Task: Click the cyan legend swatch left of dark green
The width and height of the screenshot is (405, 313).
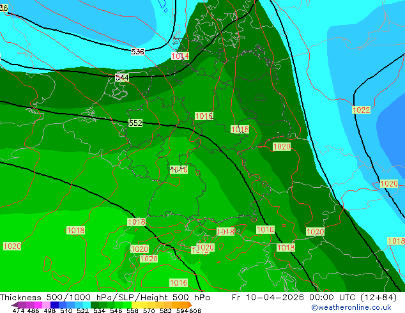Action: [x=87, y=305]
